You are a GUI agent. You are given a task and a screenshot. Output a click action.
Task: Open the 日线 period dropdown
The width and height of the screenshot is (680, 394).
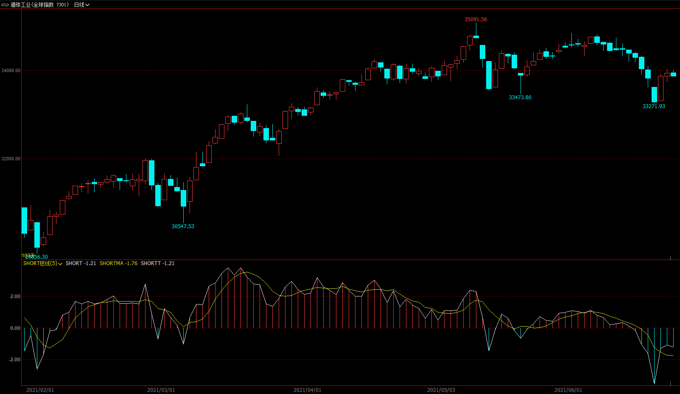pyautogui.click(x=81, y=5)
